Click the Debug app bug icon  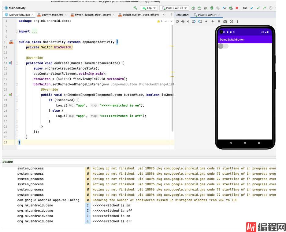click(x=212, y=8)
